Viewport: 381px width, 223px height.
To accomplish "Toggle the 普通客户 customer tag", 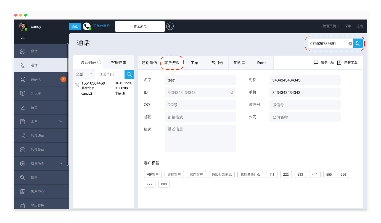I will click(x=174, y=175).
